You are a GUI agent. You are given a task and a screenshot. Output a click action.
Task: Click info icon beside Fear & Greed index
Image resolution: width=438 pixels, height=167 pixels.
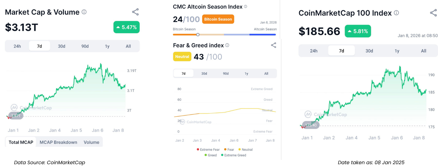[227, 45]
